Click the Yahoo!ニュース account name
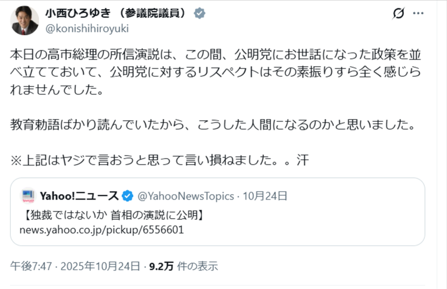 (79, 195)
